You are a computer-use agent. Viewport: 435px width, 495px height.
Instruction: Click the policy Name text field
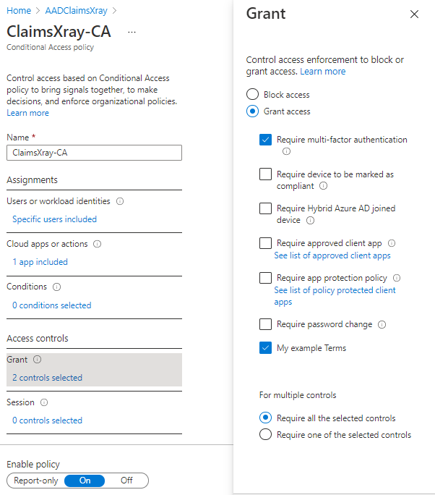click(94, 153)
